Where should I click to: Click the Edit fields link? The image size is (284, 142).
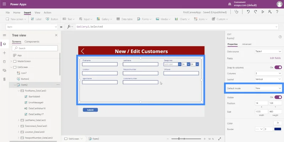275,58
